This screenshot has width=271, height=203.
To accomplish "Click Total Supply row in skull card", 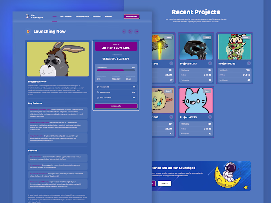I will point(196,70).
